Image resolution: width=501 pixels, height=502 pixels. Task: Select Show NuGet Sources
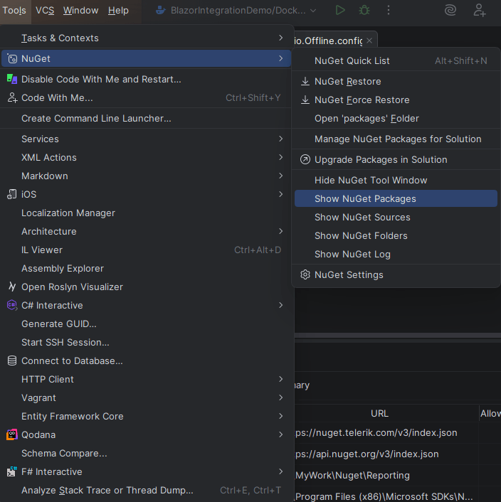396,217
